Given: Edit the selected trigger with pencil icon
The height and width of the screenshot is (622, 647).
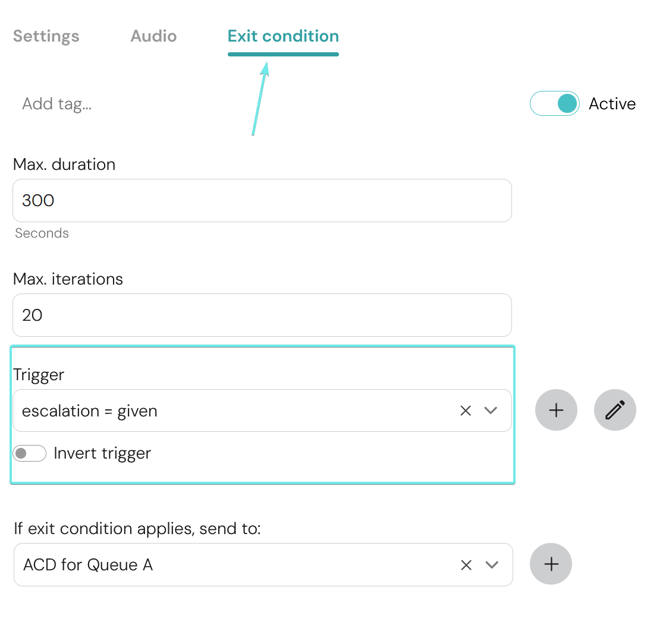Looking at the screenshot, I should click(615, 411).
